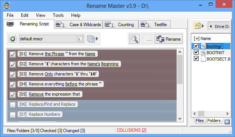This screenshot has height=137, width=235.
Task: Click 'Remove' option in step 05
Action: pyautogui.click(x=36, y=94)
